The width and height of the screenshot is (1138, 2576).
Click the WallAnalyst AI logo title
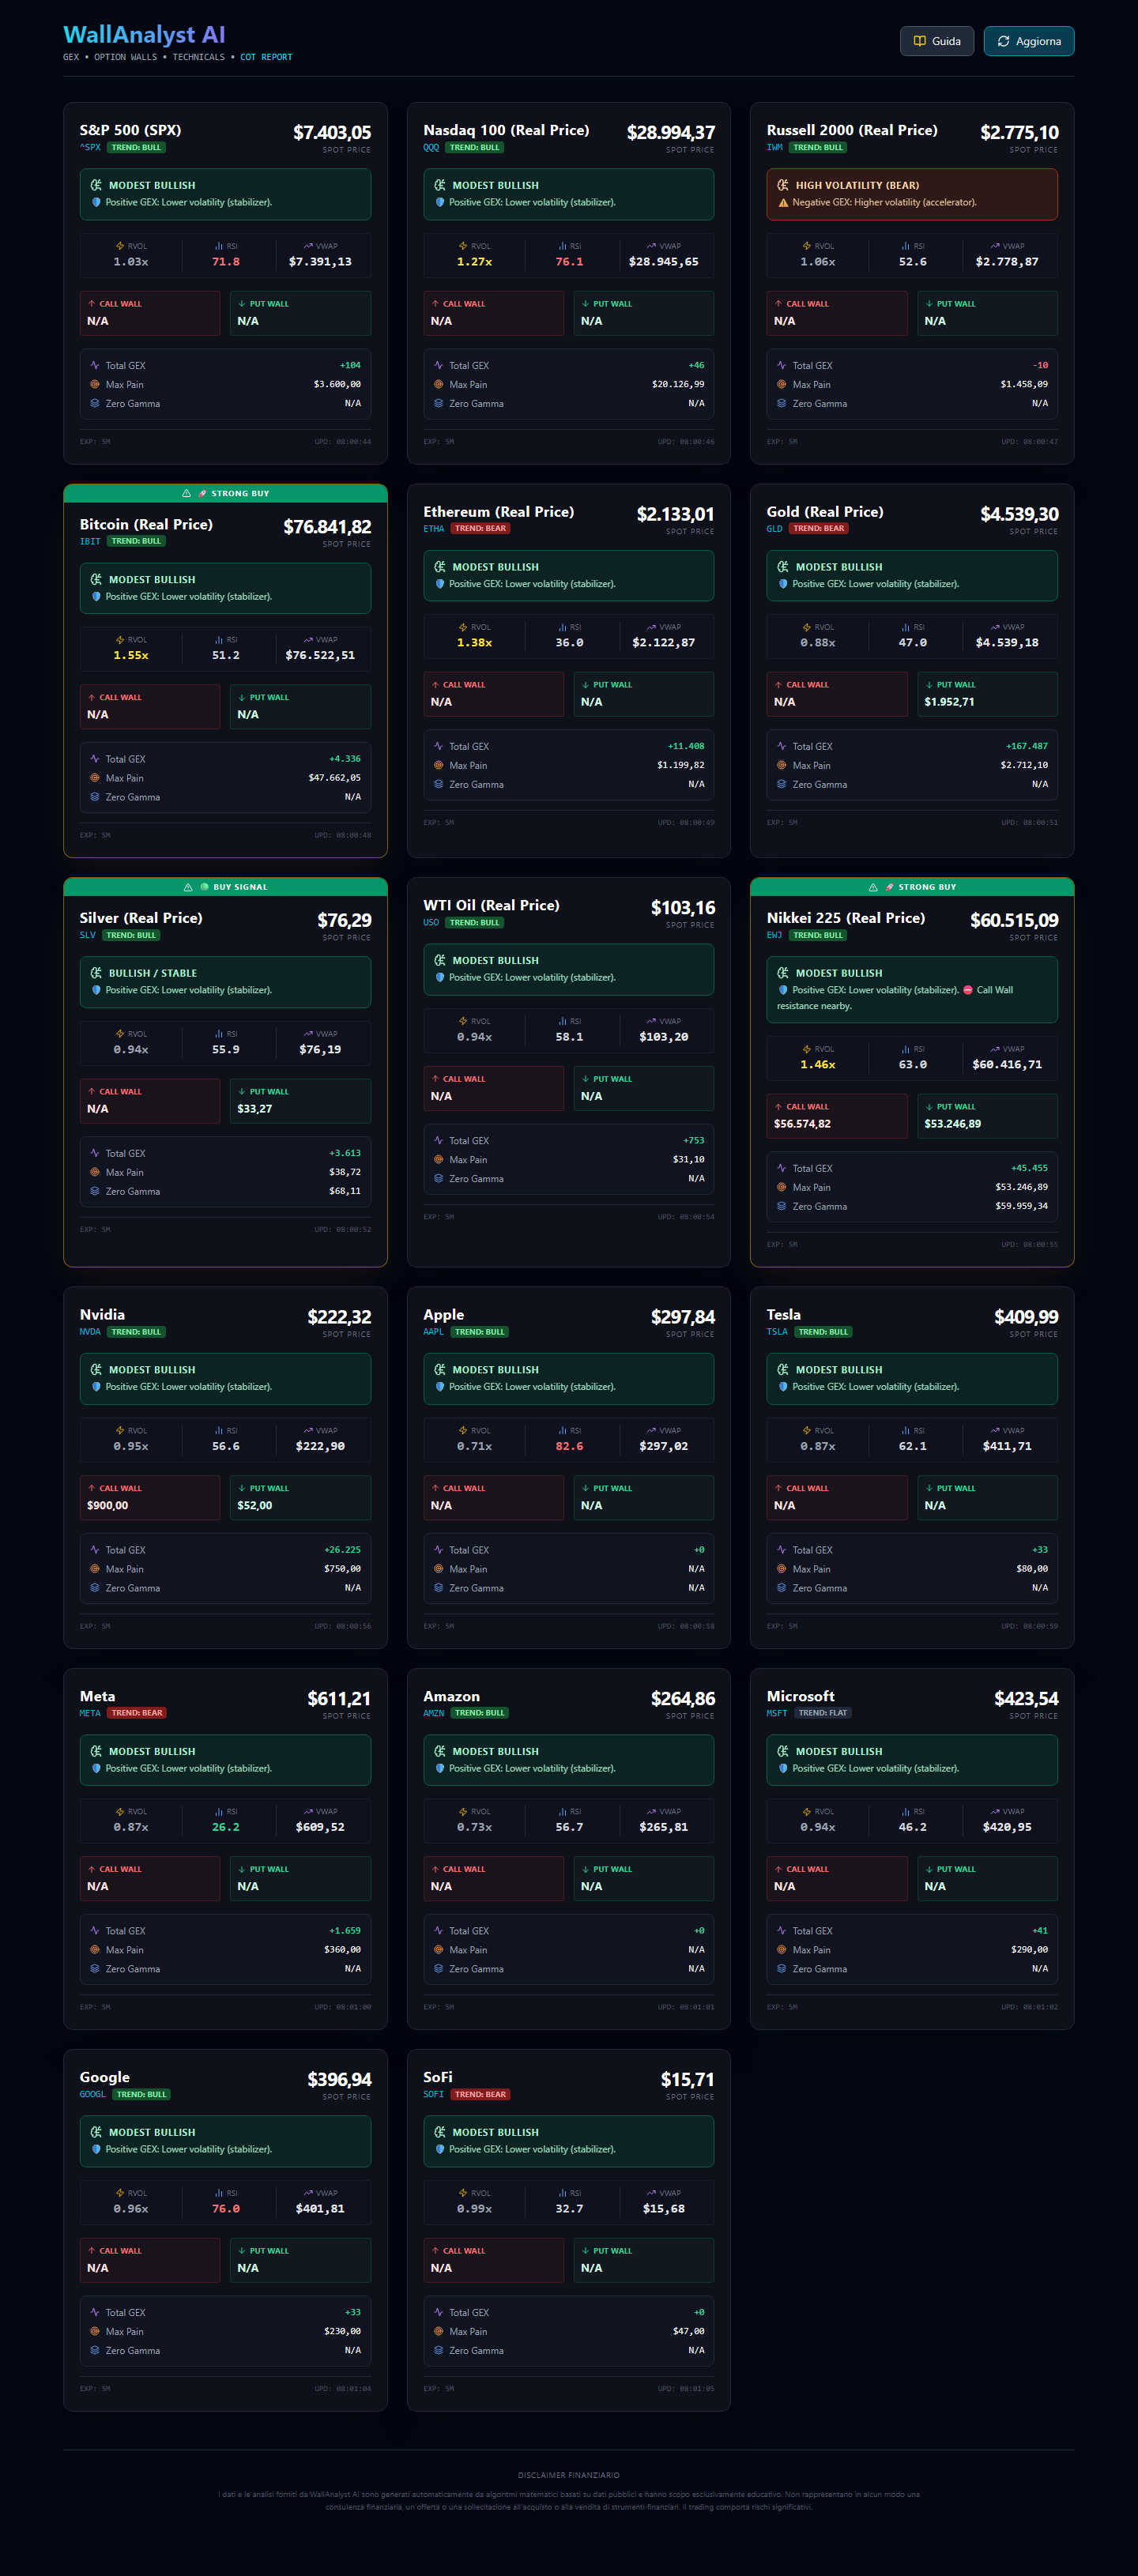pyautogui.click(x=144, y=35)
